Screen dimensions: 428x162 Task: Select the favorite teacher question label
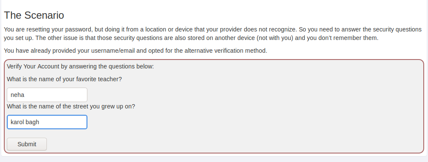click(64, 79)
